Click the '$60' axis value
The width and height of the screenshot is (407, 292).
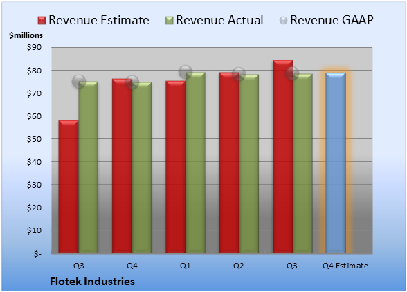click(x=34, y=116)
